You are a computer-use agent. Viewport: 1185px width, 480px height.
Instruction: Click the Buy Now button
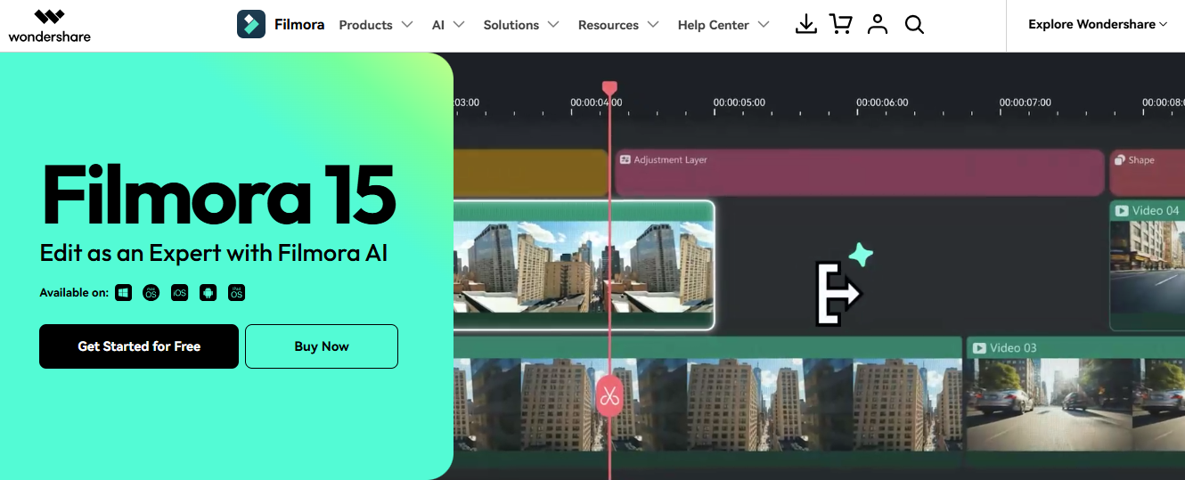pos(322,346)
